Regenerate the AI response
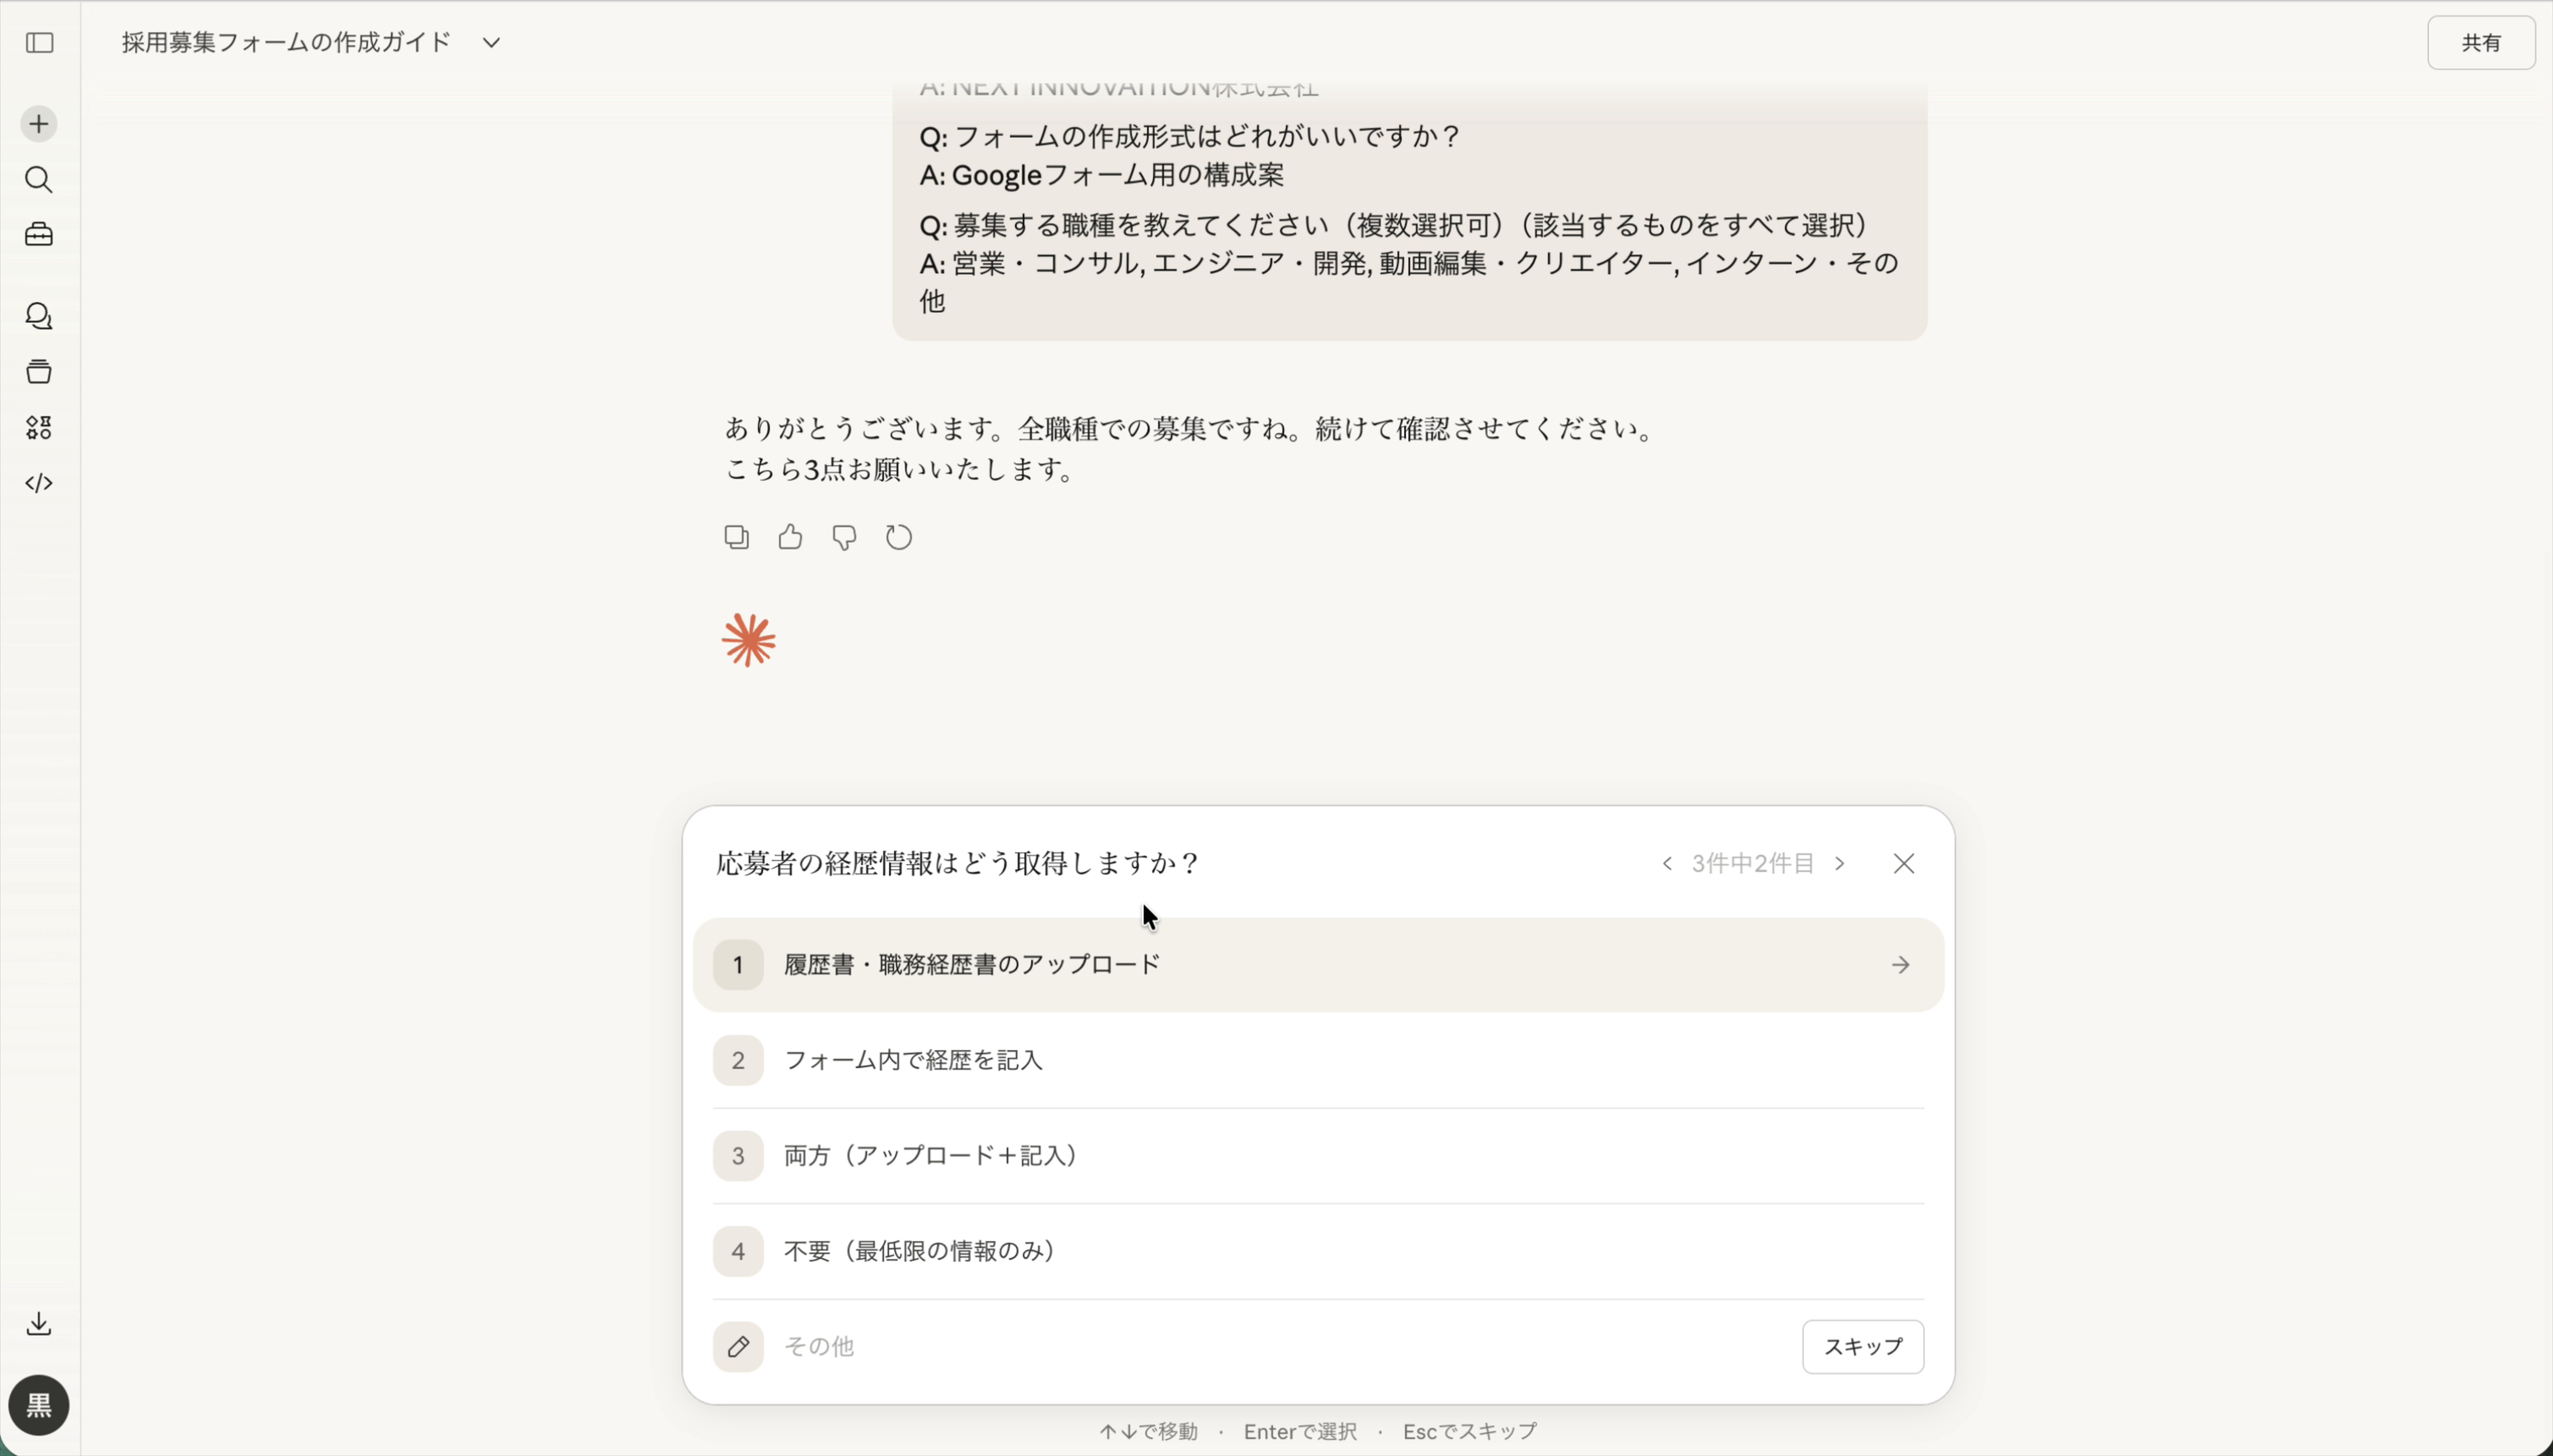 (x=898, y=537)
